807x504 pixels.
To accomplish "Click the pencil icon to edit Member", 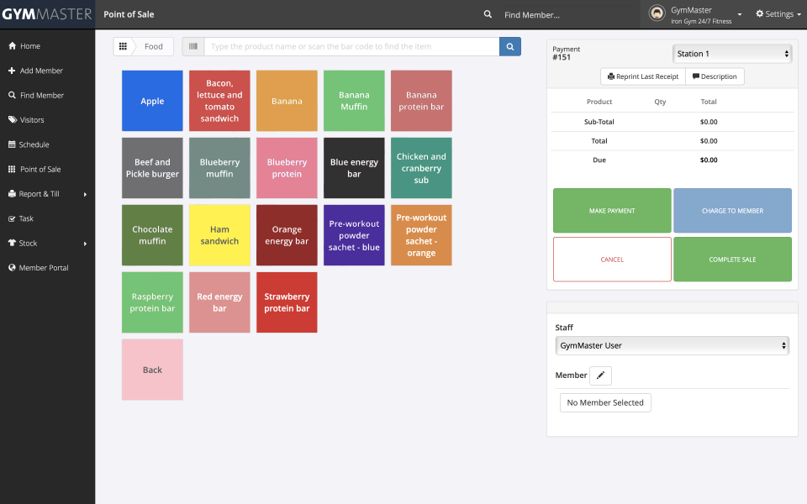I will [x=600, y=375].
